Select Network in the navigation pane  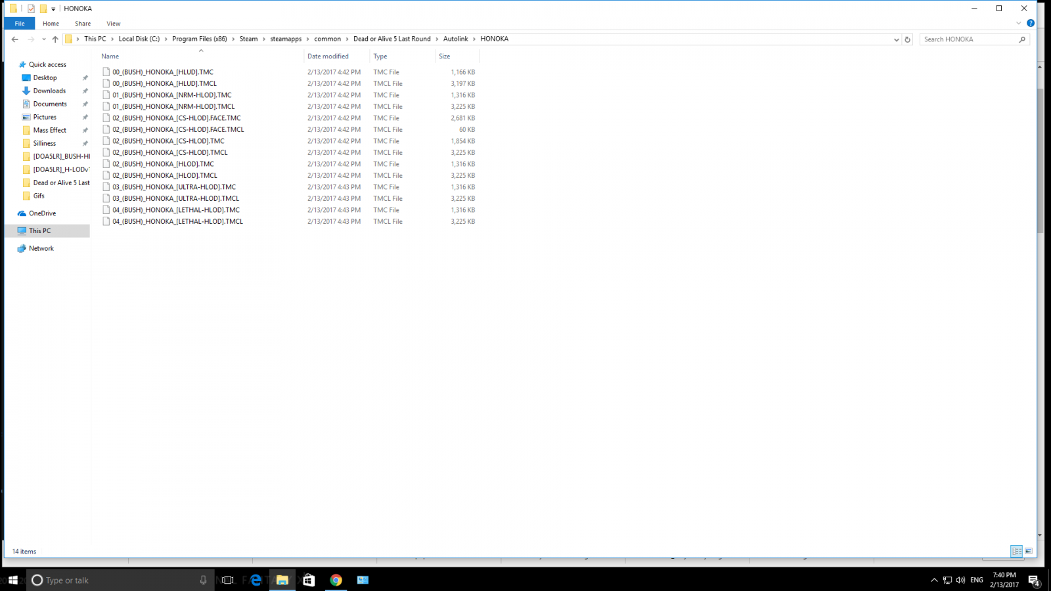point(41,248)
